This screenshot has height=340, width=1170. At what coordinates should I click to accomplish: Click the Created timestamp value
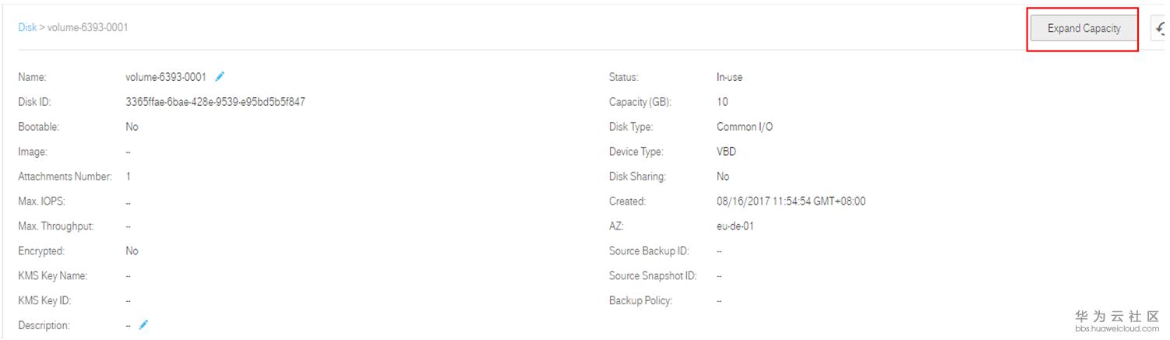click(791, 202)
